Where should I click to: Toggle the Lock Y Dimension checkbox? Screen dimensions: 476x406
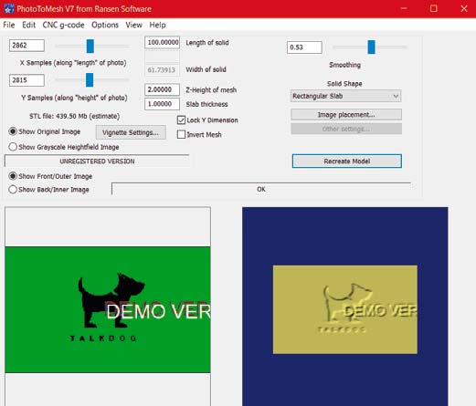[x=181, y=120]
